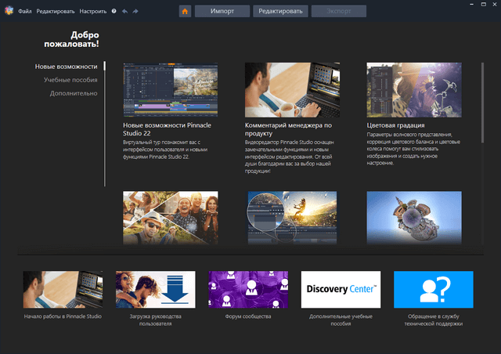Screen dimensions: 501x354
Task: Click the Redo arrow icon
Action: pyautogui.click(x=135, y=12)
